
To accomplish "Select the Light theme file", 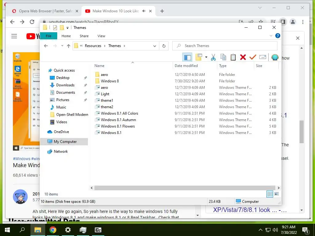I will [105, 94].
